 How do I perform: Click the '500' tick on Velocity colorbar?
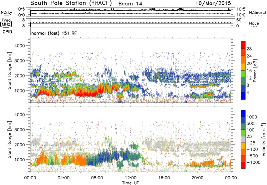click(x=251, y=123)
